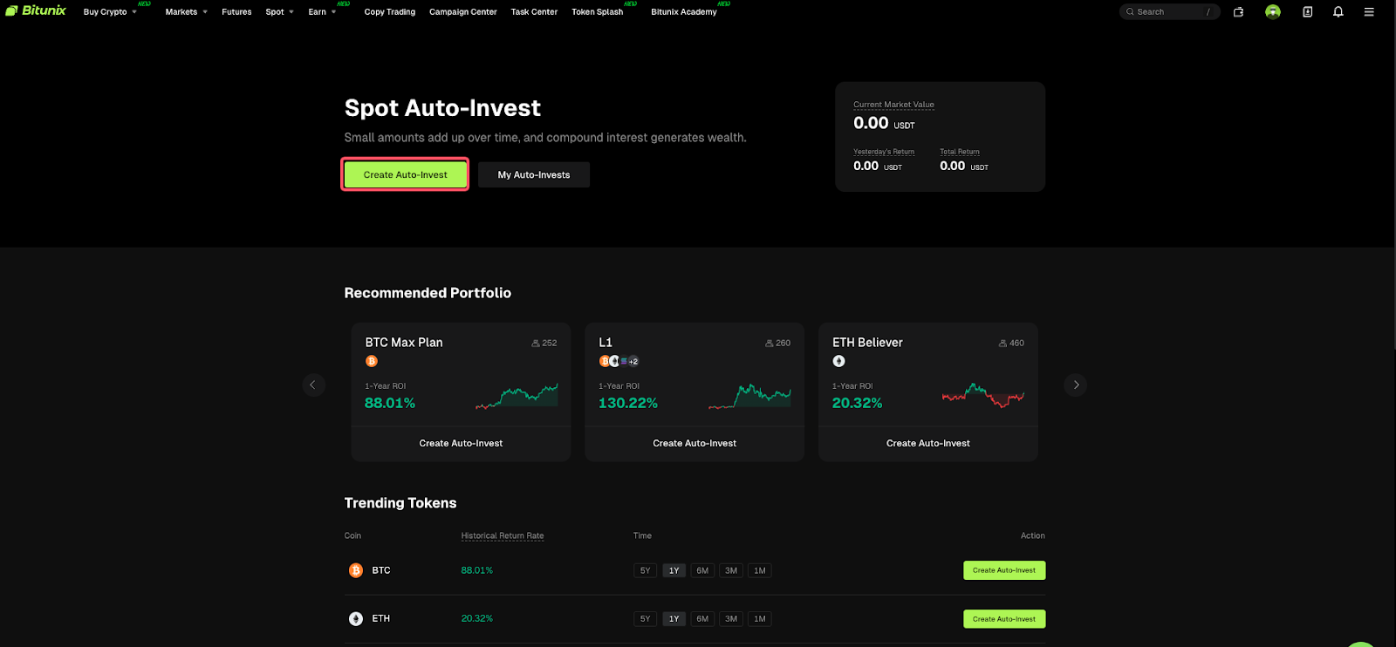The height and width of the screenshot is (647, 1396).
Task: Click the Bitcoin icon in BTC Max Plan card
Action: (372, 361)
